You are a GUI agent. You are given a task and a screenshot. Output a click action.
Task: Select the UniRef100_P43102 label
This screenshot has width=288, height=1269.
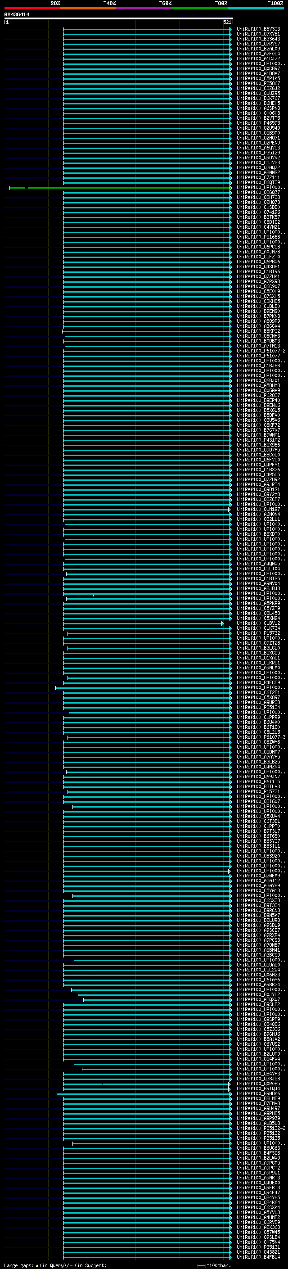coord(258,440)
